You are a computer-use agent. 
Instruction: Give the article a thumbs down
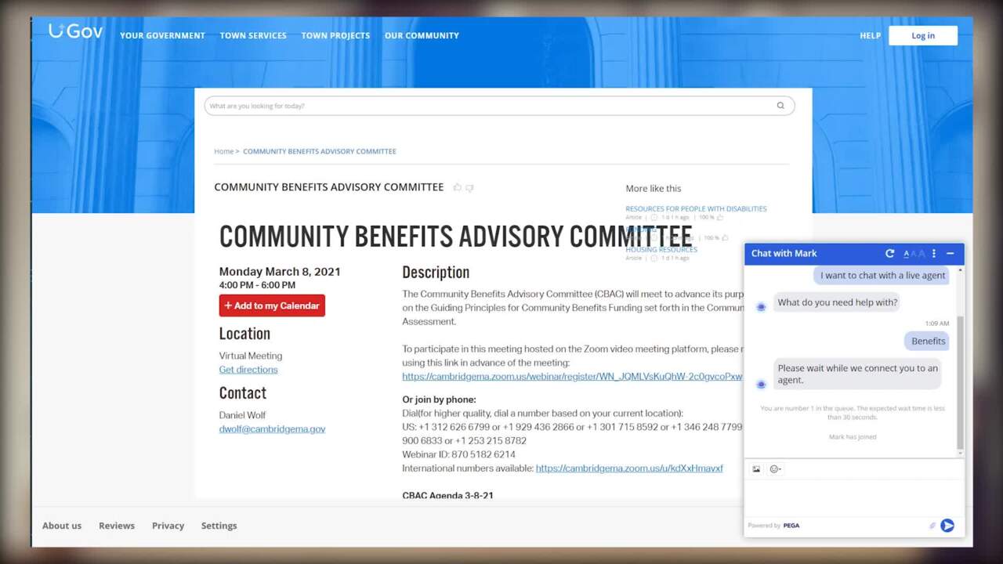click(469, 188)
